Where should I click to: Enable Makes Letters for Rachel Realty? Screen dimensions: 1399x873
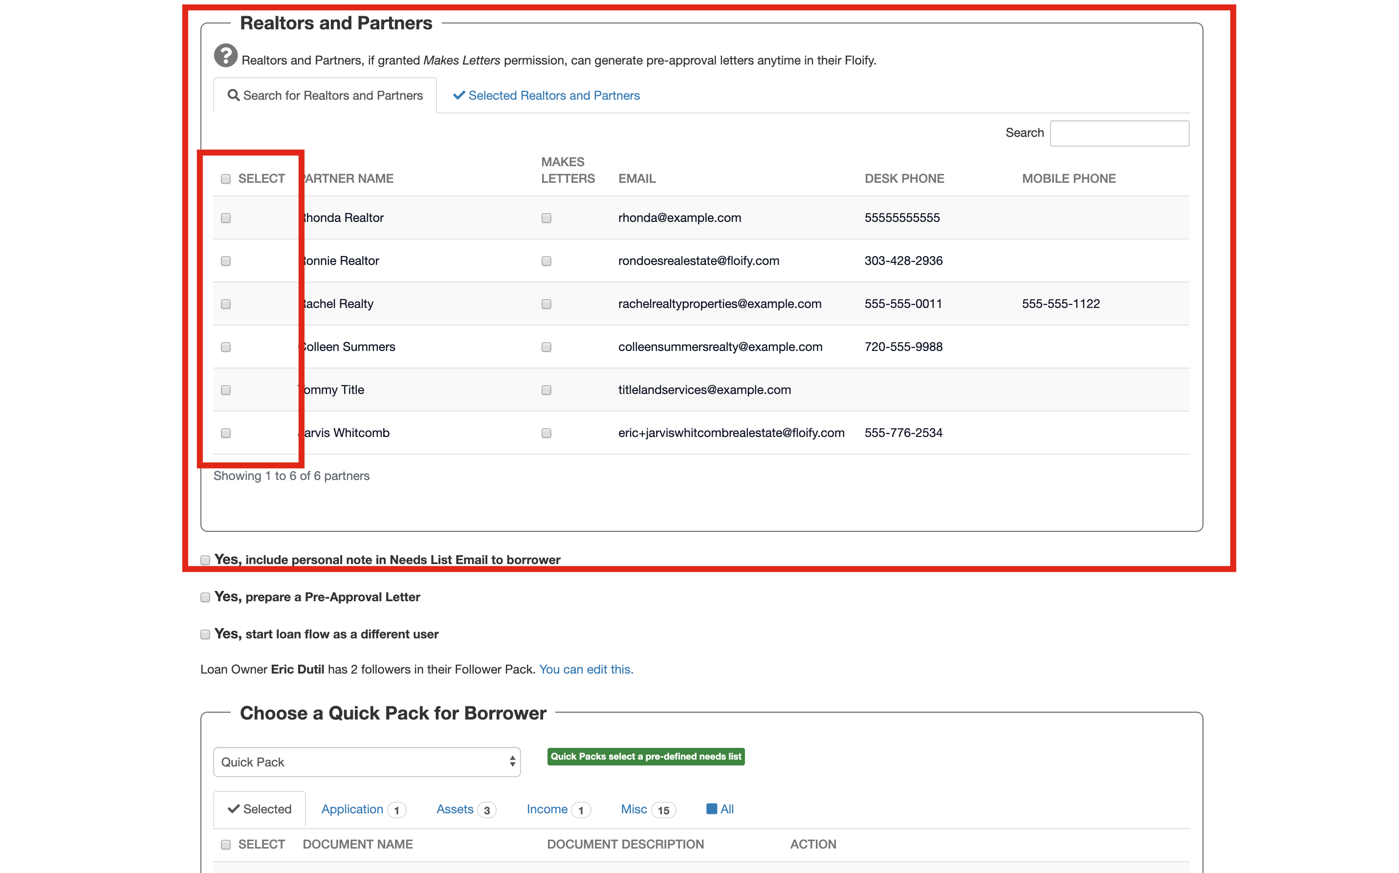coord(546,304)
